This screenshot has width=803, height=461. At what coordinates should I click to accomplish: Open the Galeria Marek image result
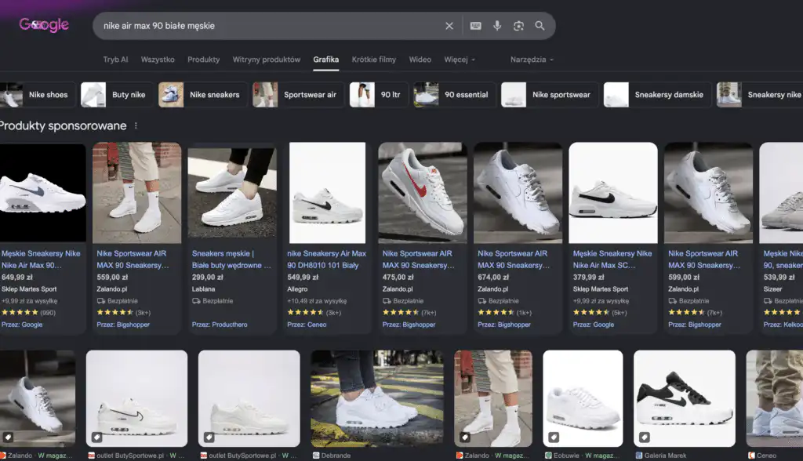pyautogui.click(x=685, y=398)
